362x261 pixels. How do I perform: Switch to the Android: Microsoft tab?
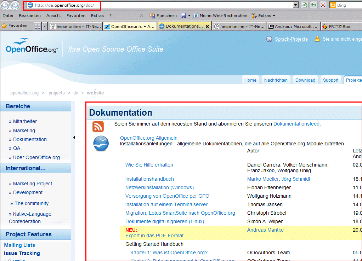pos(293,26)
